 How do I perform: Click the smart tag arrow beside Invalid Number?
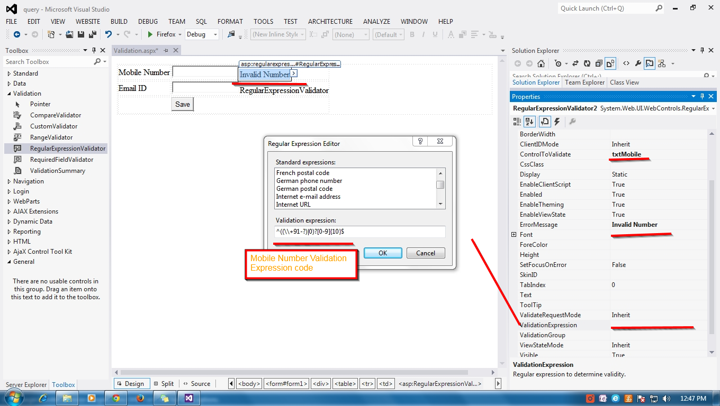tap(294, 73)
